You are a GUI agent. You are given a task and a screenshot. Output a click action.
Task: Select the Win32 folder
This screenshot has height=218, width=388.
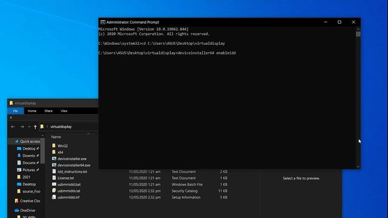point(62,146)
